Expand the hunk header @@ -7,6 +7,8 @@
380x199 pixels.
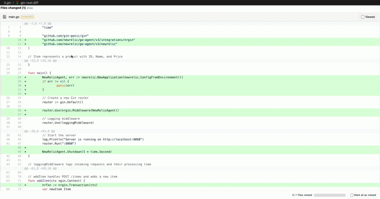[38, 24]
